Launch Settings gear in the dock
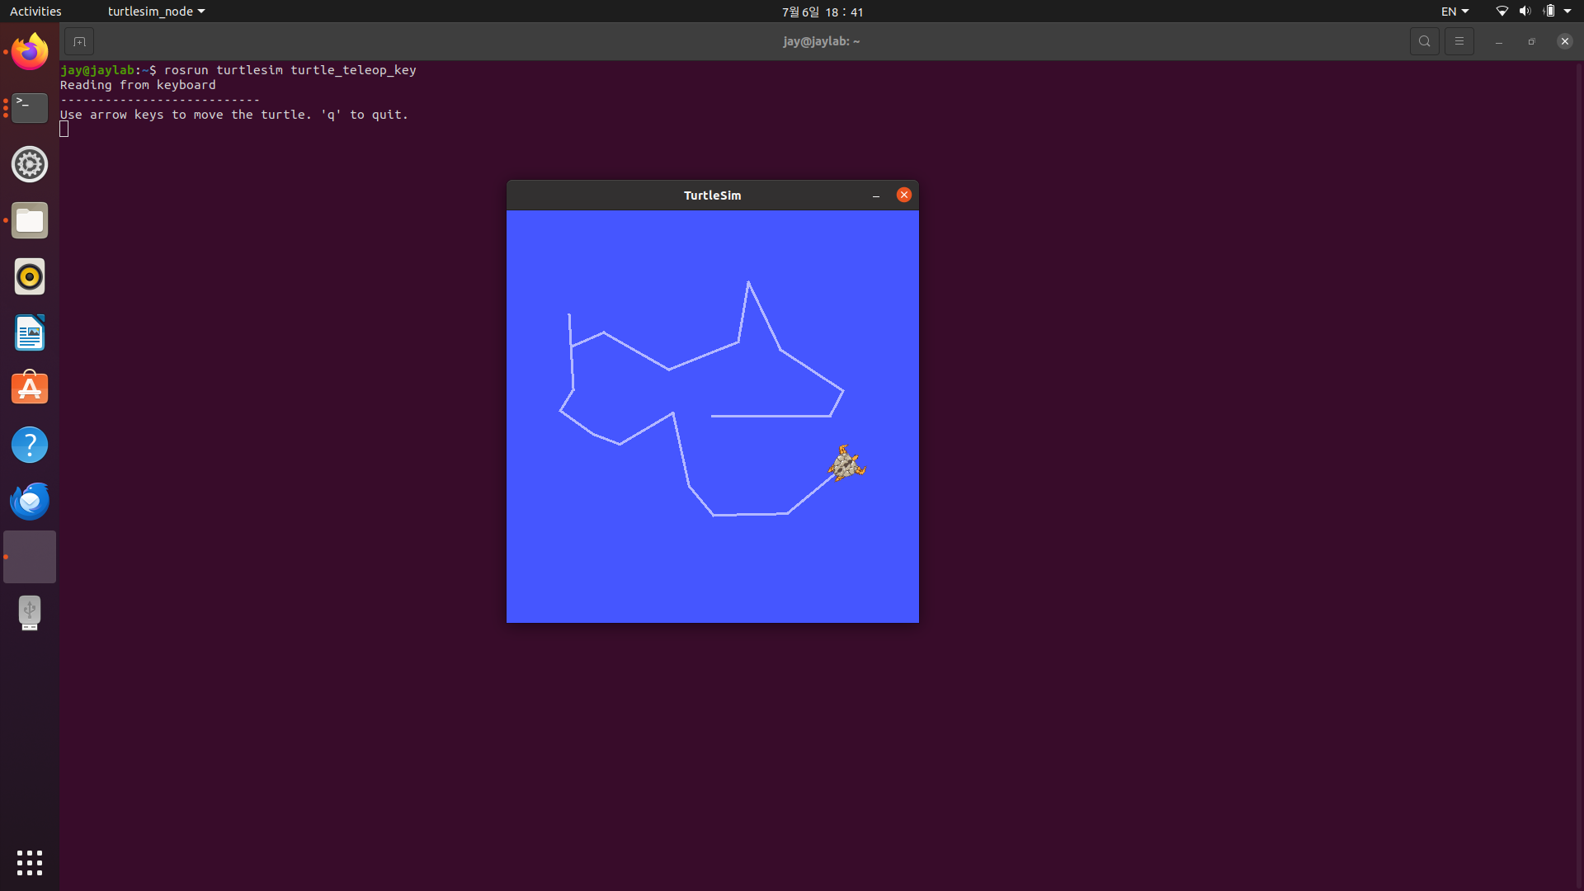The height and width of the screenshot is (891, 1584). click(30, 164)
